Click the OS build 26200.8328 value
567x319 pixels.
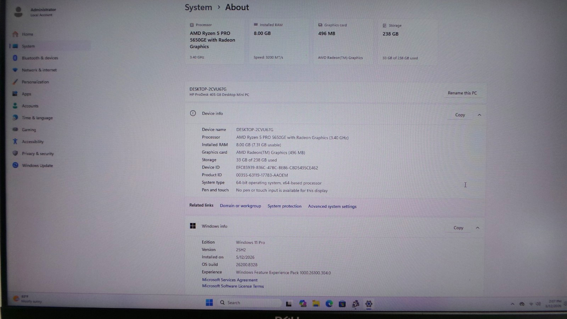(247, 265)
